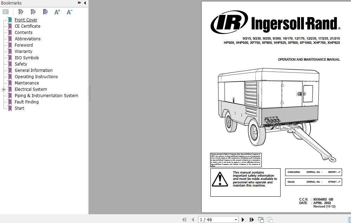This screenshot has width=351, height=223.
Task: Add a new bookmark
Action: (32, 12)
